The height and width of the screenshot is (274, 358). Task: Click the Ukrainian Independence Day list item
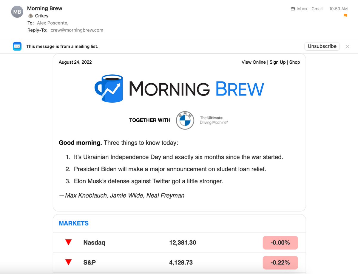(x=178, y=157)
